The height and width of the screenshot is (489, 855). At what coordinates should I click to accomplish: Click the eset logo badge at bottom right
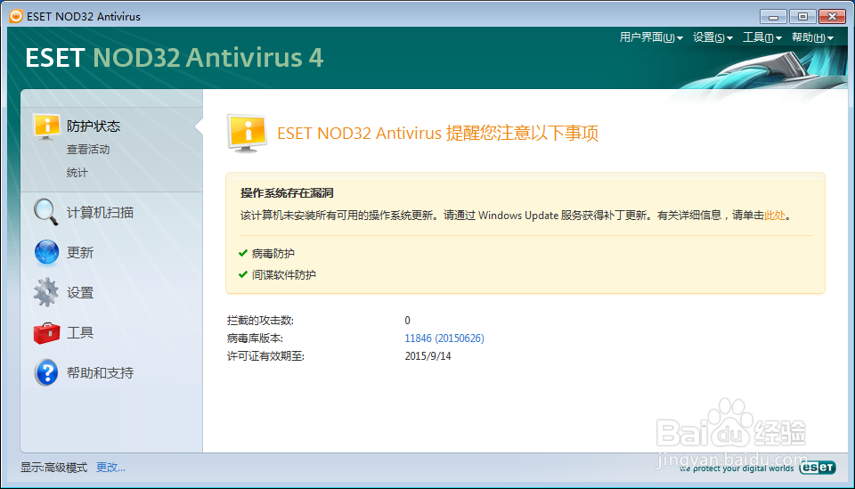pos(818,468)
